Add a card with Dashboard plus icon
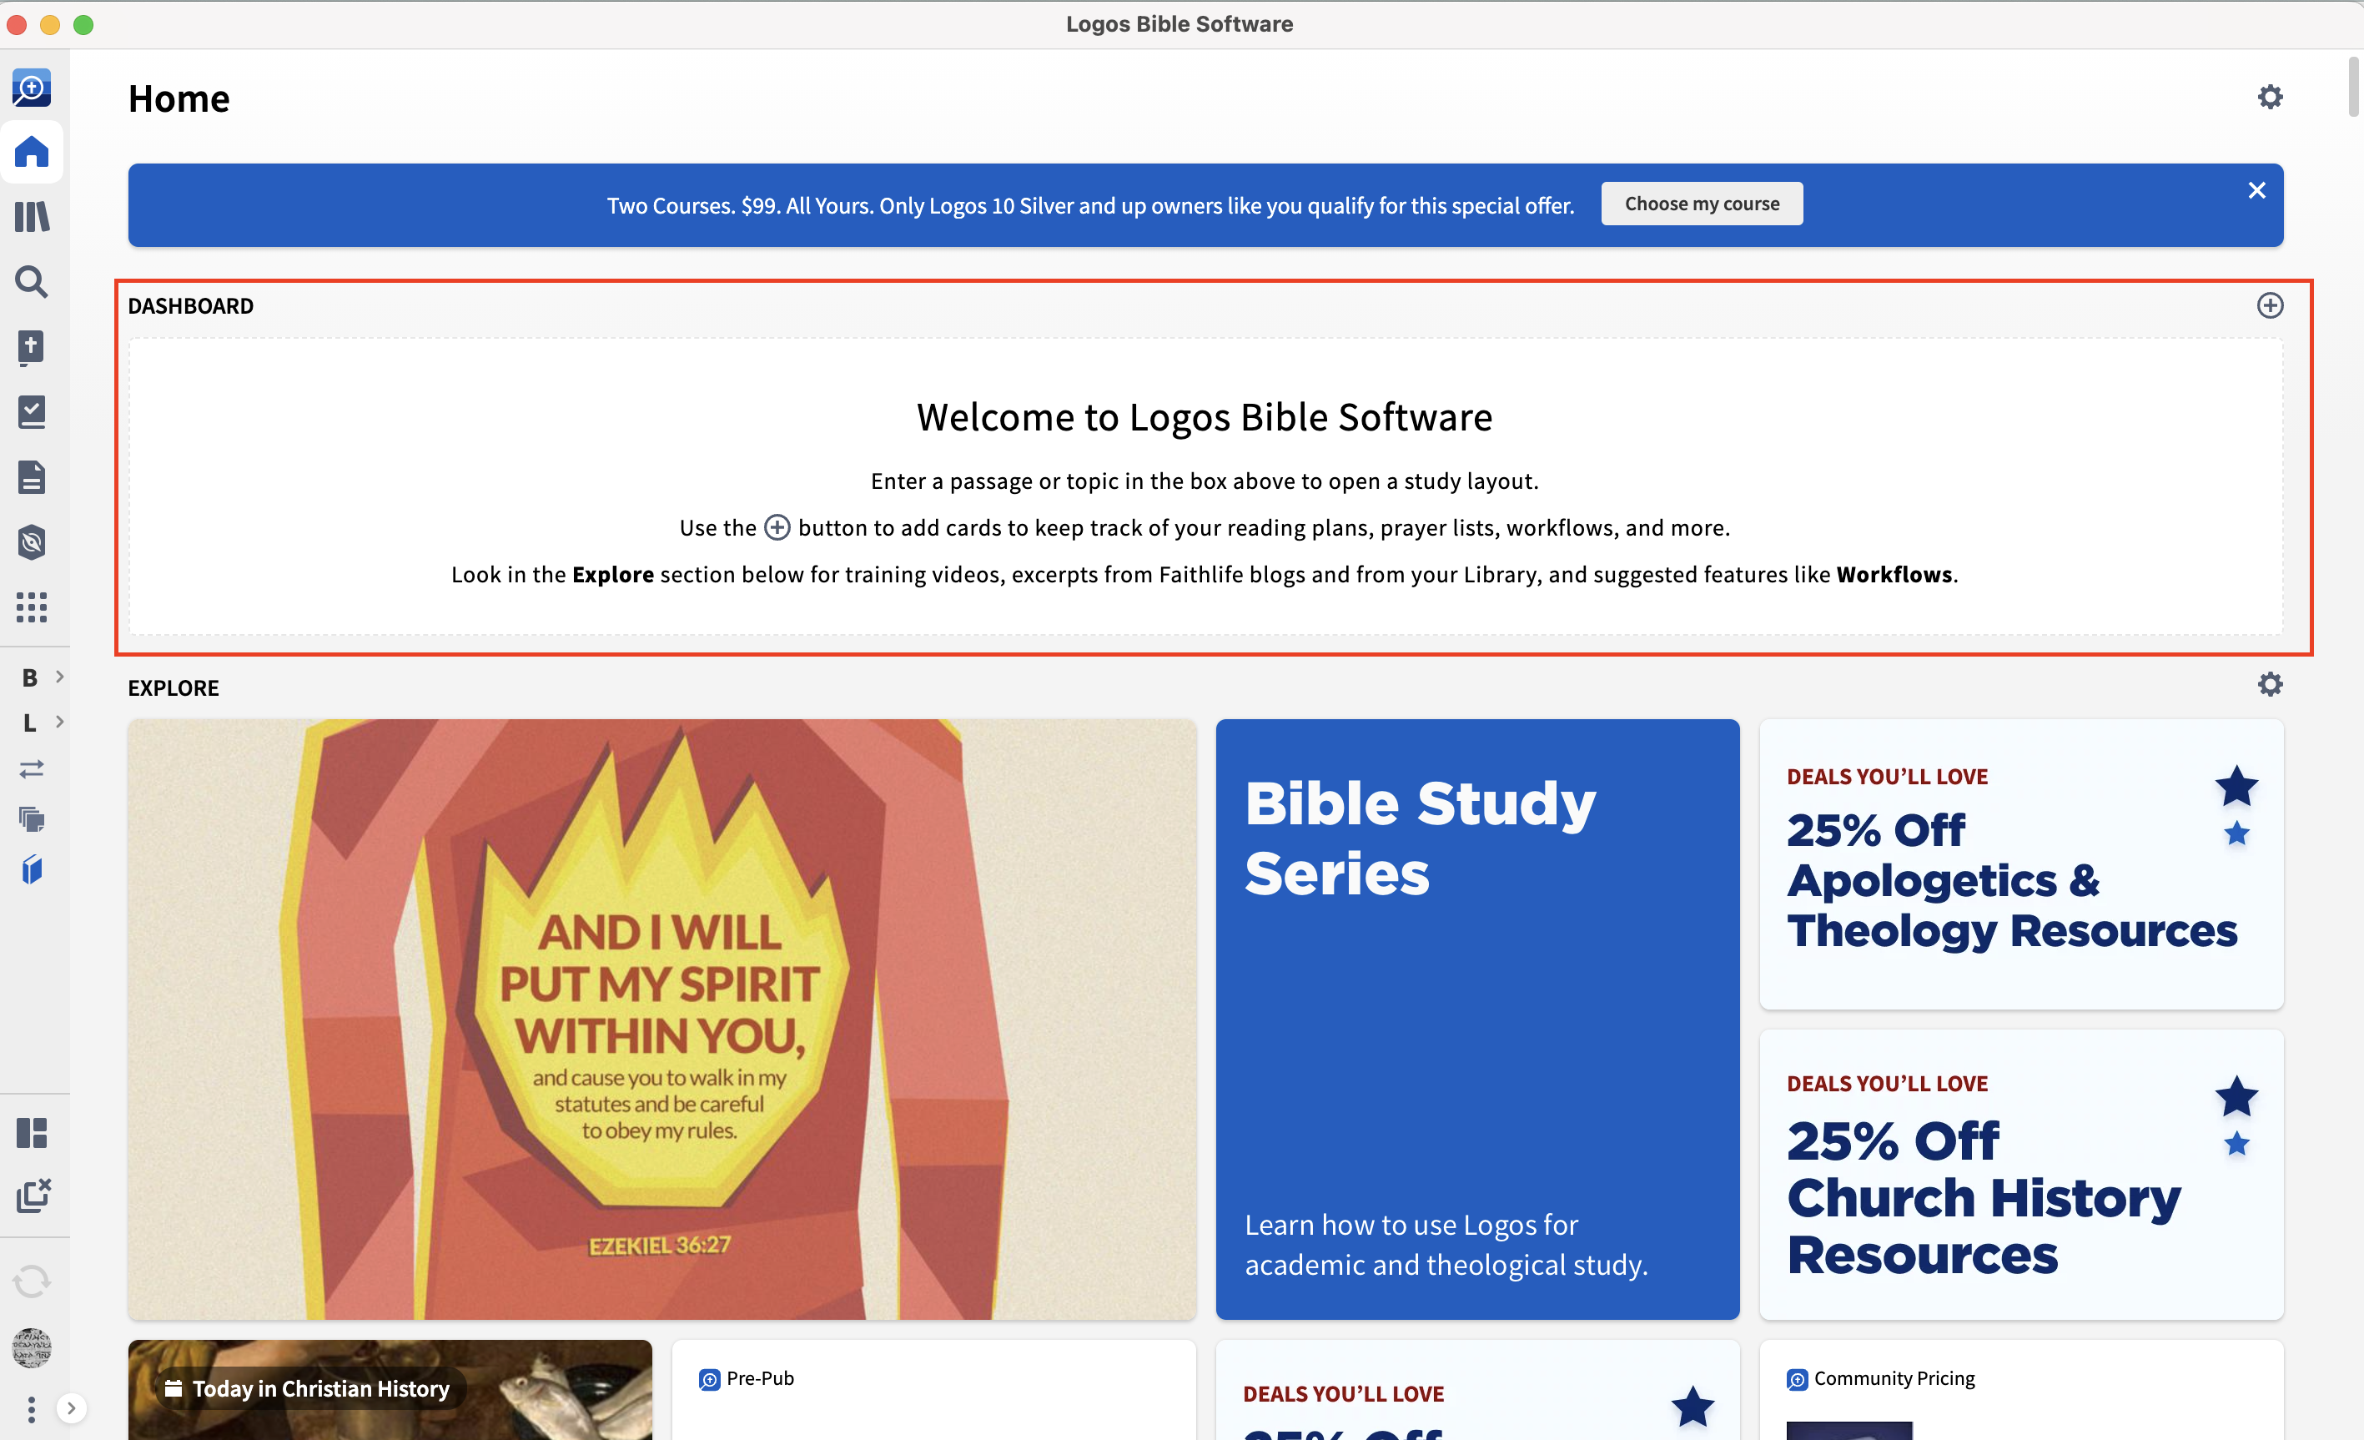 [2270, 306]
